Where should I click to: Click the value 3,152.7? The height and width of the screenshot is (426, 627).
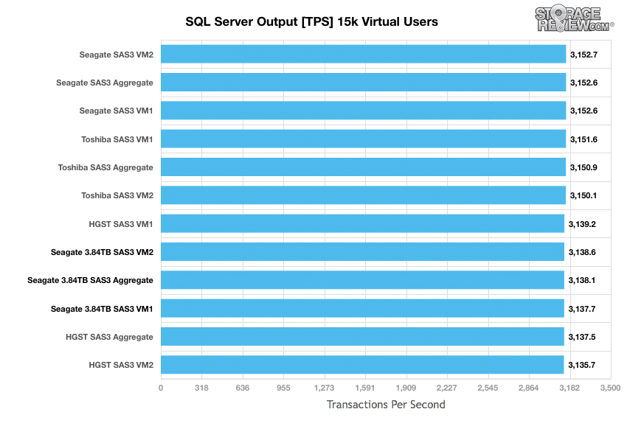[x=583, y=55]
